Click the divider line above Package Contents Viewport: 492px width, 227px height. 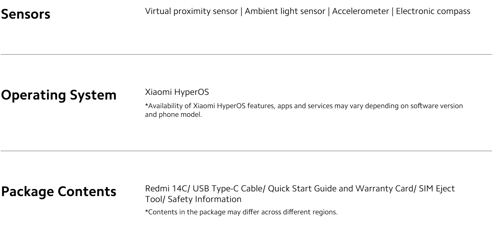pos(246,151)
